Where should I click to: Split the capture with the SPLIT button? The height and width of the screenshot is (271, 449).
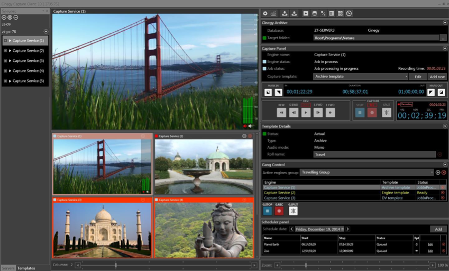[x=387, y=113]
